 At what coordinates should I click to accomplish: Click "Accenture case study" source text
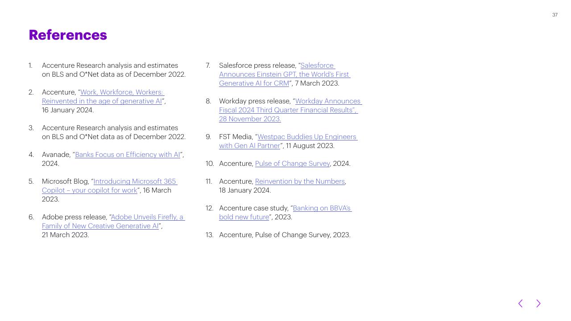(254, 208)
